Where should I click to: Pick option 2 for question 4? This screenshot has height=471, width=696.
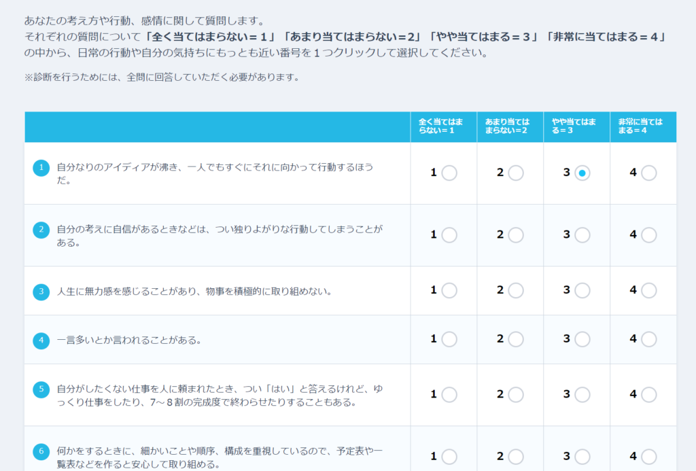(516, 339)
